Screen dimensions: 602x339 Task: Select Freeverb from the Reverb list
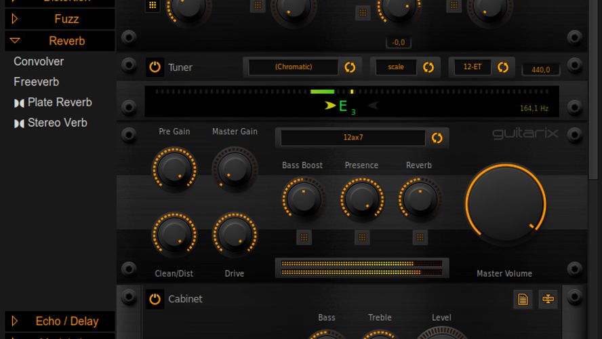click(37, 82)
